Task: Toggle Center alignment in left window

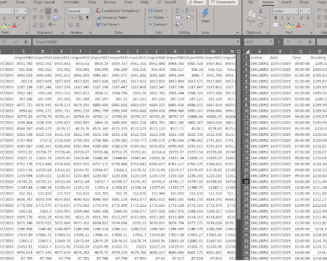Action: pyautogui.click(x=42, y=18)
